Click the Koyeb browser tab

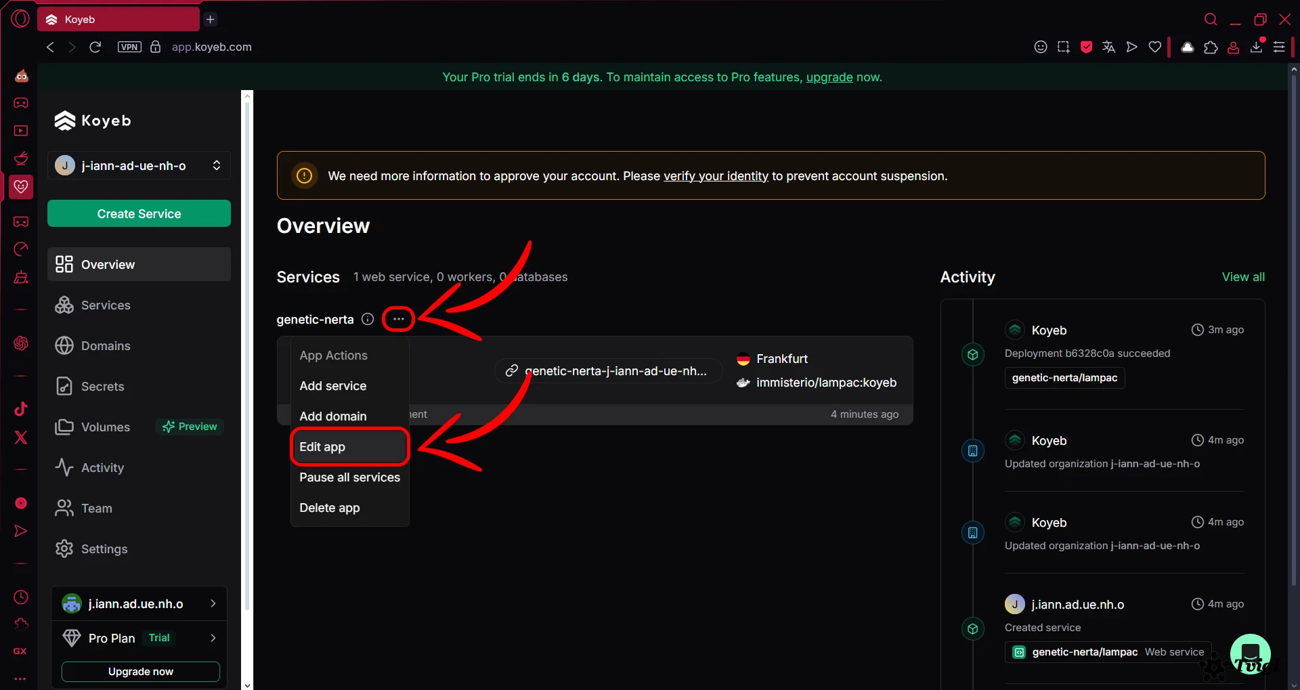coord(118,19)
